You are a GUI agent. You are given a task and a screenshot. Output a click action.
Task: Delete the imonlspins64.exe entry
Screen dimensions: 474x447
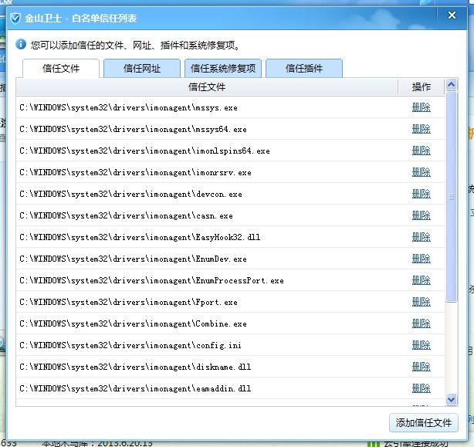[x=421, y=151]
